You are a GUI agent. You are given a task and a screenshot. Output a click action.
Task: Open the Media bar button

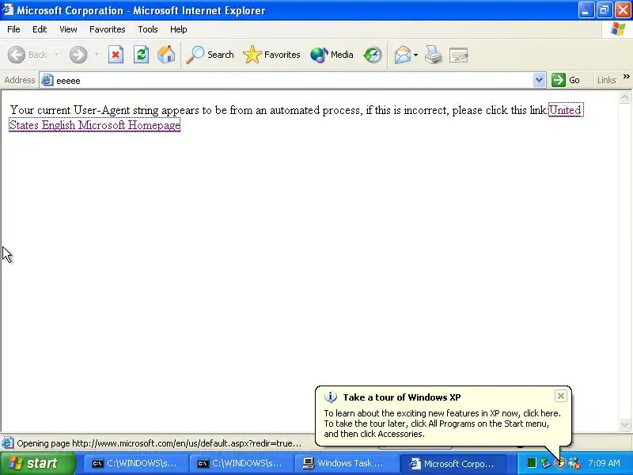click(332, 55)
